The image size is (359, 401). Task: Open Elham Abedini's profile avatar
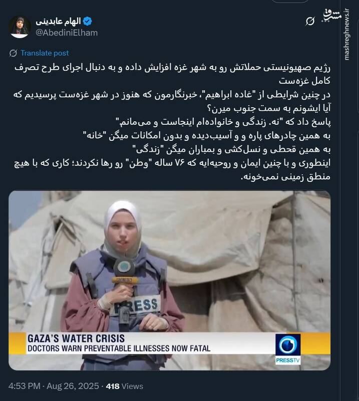(20, 27)
